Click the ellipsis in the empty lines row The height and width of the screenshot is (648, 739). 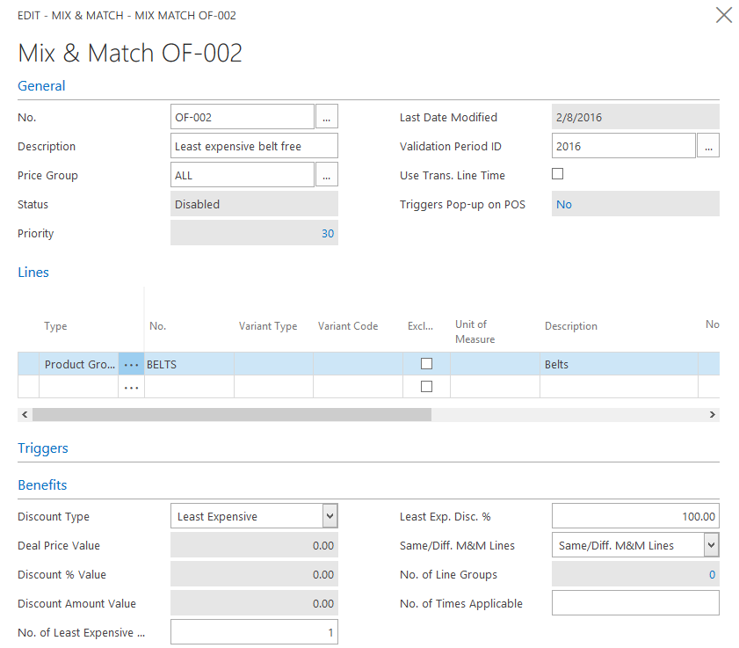pos(132,387)
